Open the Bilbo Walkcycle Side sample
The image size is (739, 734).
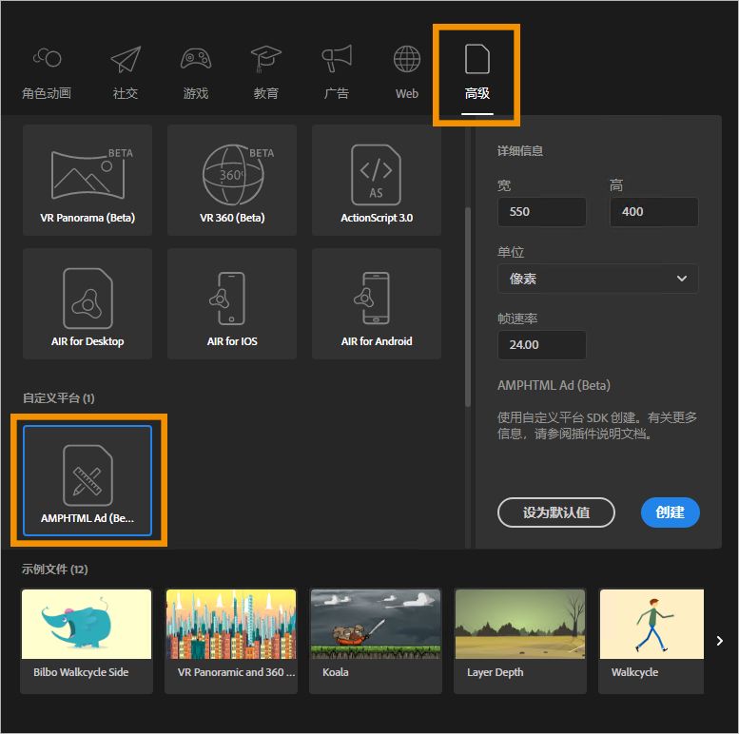[x=87, y=641]
